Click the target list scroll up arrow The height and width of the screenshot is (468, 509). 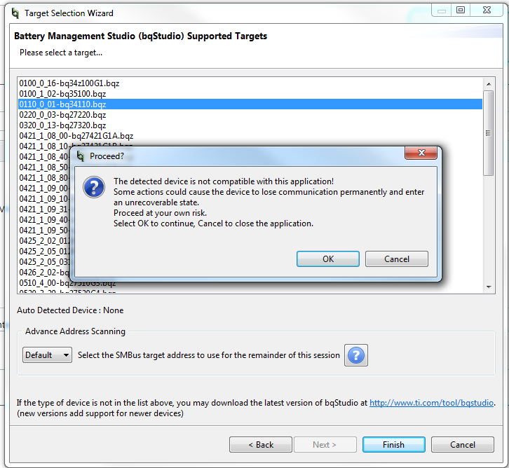(x=489, y=84)
